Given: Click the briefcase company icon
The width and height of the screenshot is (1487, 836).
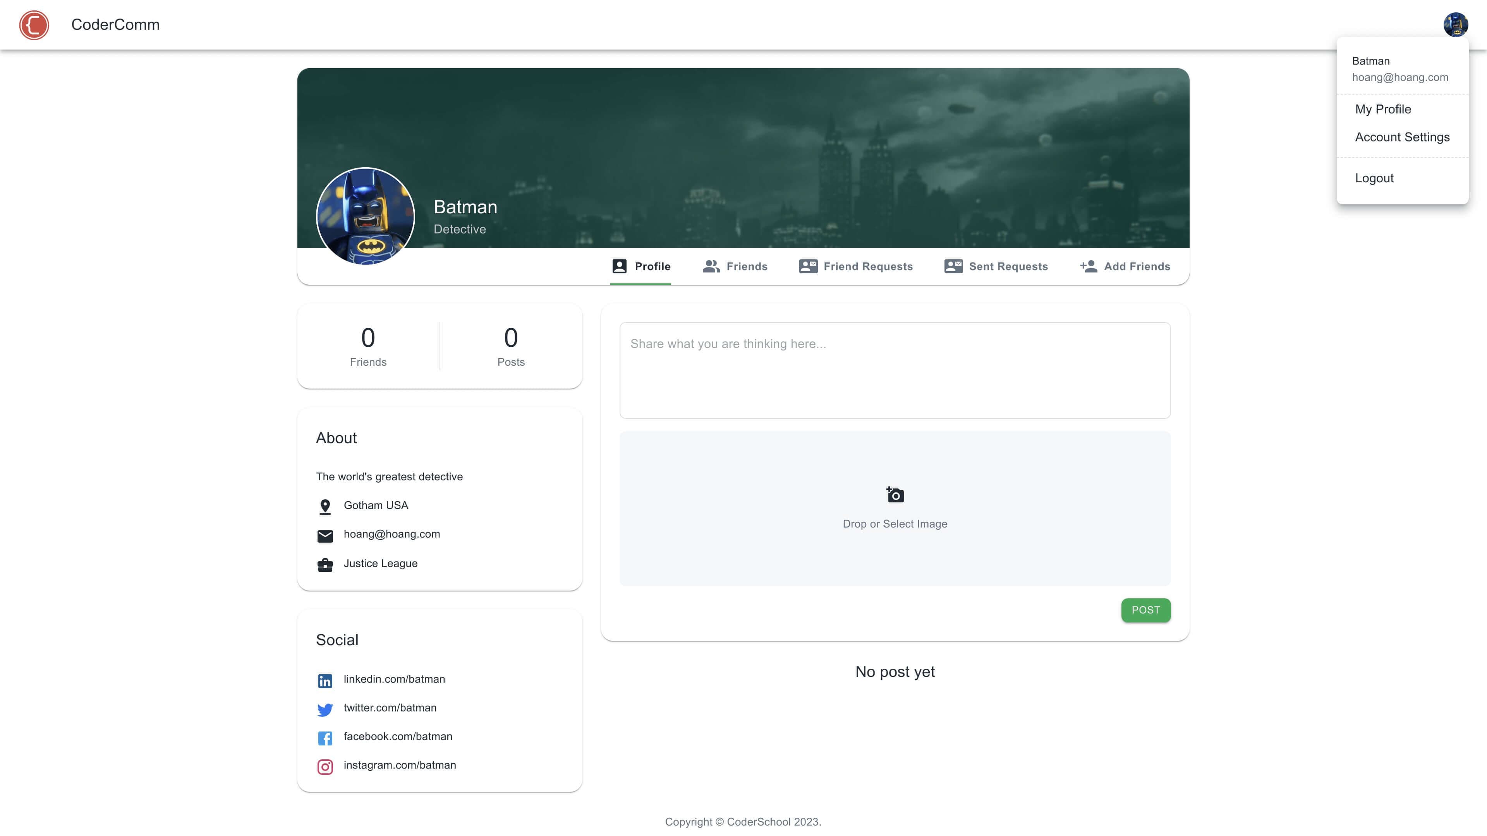Looking at the screenshot, I should click(x=325, y=565).
